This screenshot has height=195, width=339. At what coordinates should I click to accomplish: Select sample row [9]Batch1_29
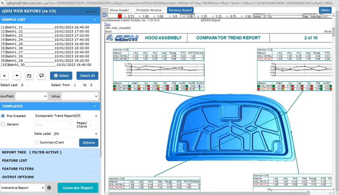[x=45, y=61]
